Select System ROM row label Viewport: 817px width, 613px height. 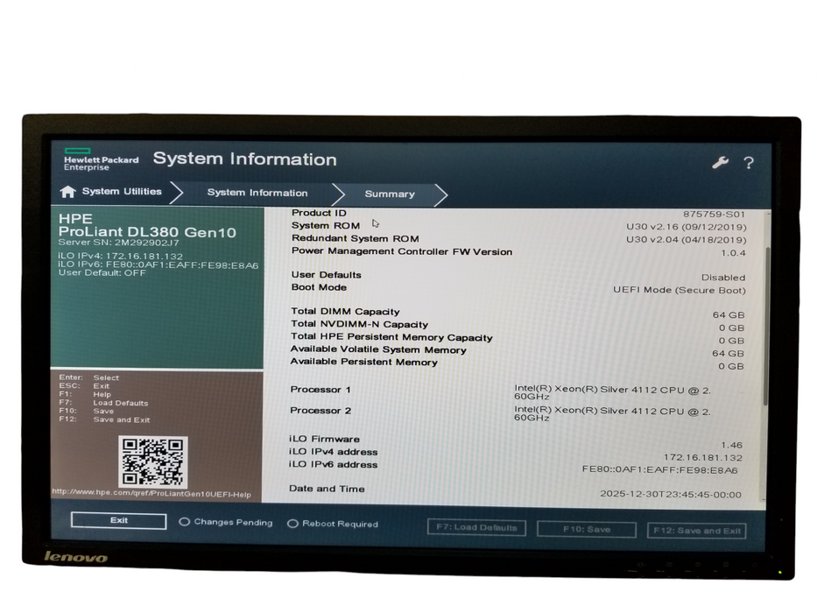click(326, 226)
